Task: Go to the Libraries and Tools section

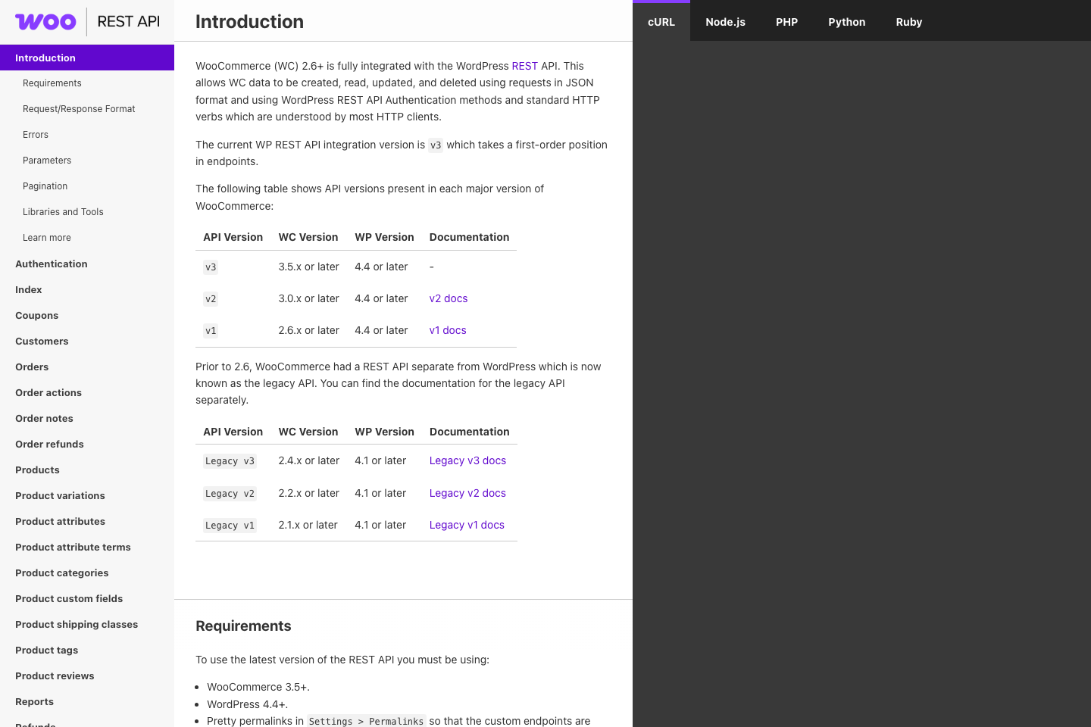Action: tap(63, 211)
